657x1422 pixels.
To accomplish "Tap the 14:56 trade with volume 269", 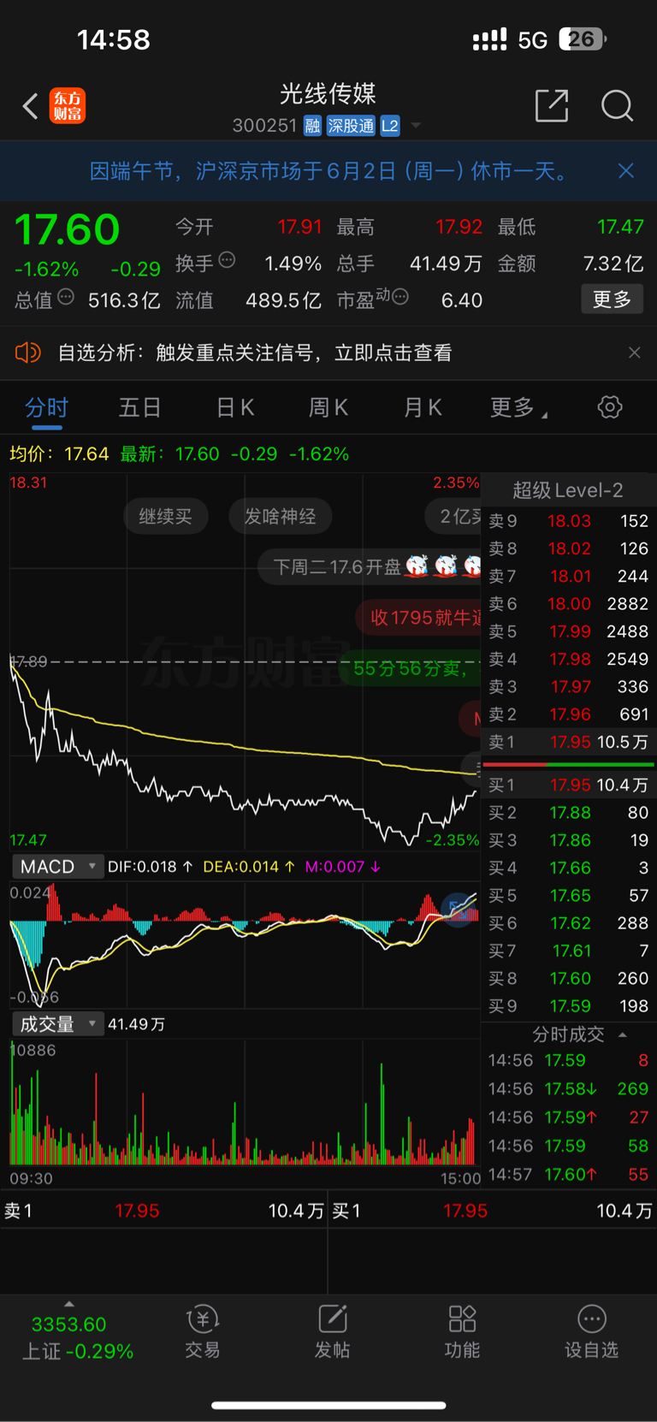I will click(x=568, y=1089).
